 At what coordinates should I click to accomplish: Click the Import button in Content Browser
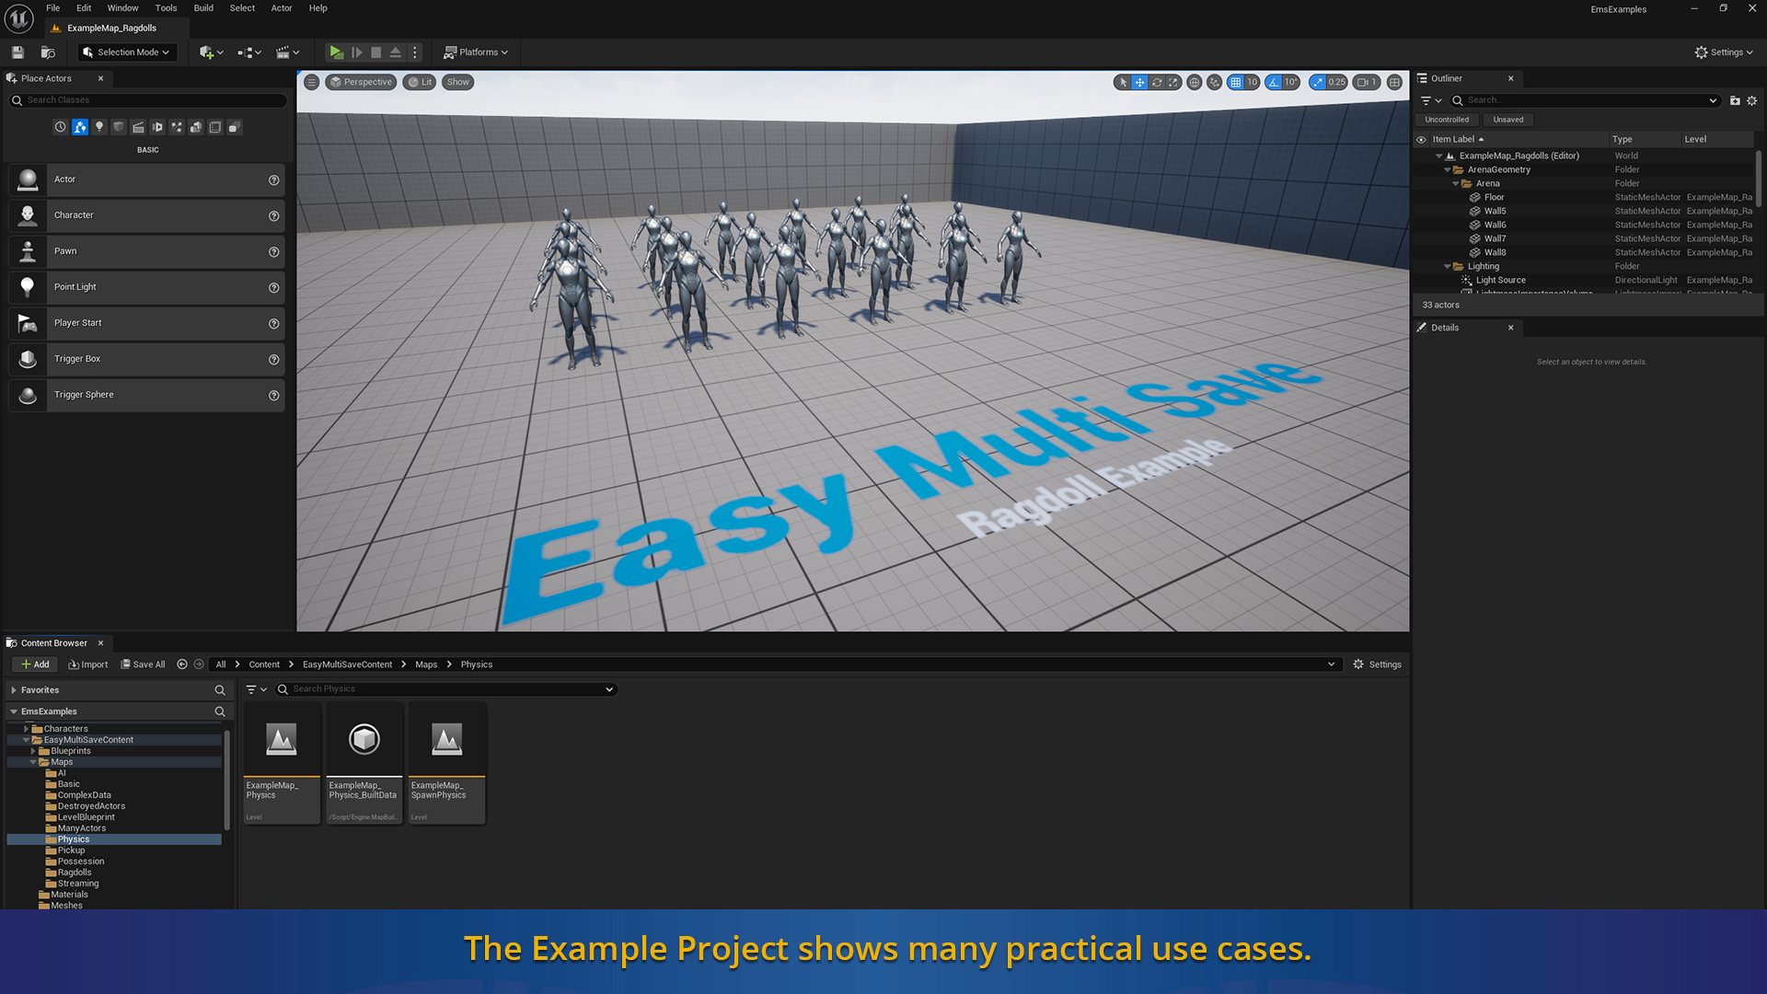click(x=88, y=665)
